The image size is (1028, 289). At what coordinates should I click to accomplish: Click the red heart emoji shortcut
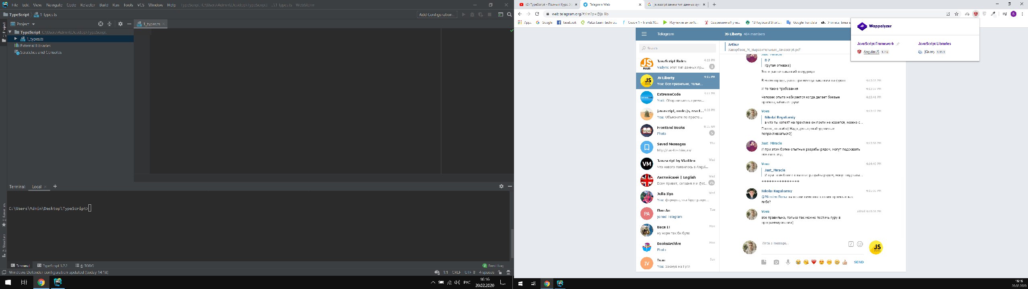click(814, 262)
